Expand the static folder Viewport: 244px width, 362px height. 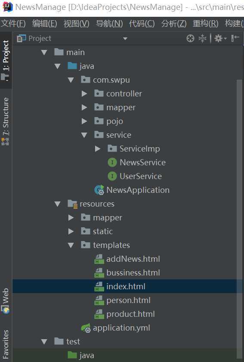tap(71, 231)
